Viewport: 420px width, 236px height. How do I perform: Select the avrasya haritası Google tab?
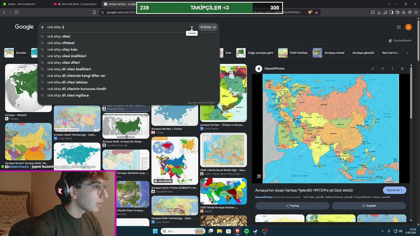120,4
